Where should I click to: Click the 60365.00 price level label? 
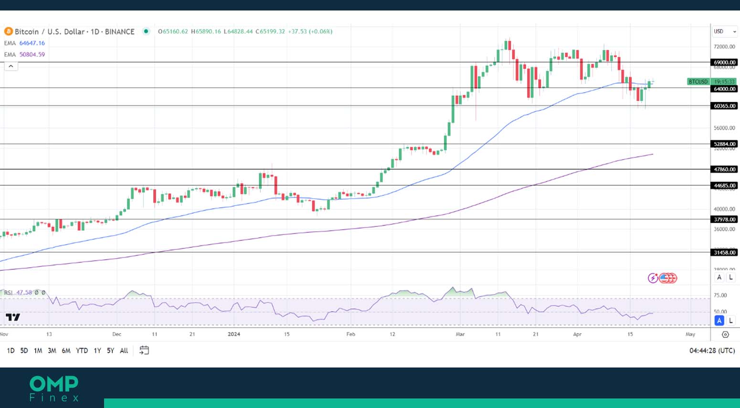coord(724,106)
